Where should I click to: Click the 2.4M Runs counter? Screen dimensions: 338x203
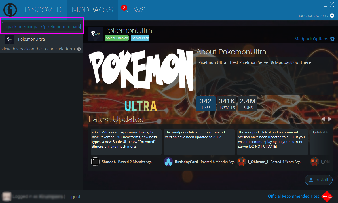(x=248, y=104)
